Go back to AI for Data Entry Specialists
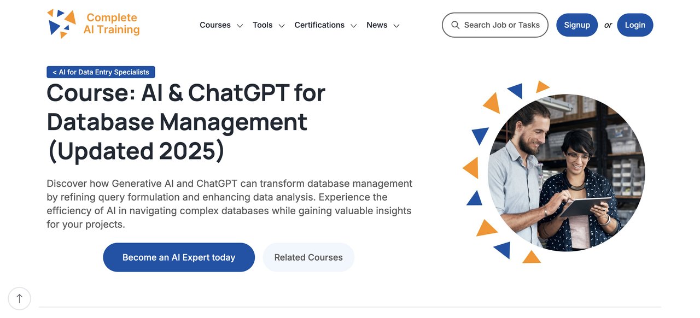700x318 pixels. [x=101, y=72]
